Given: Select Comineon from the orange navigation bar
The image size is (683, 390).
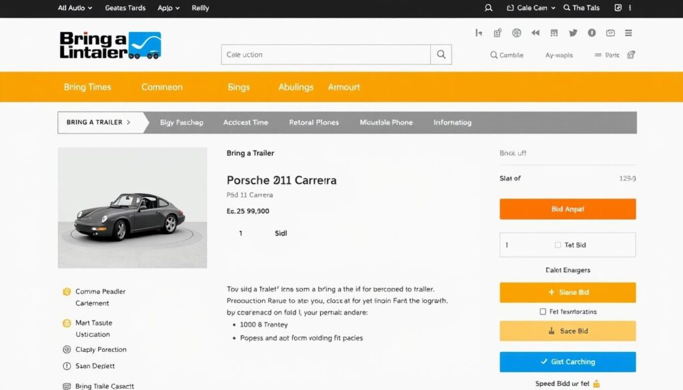Looking at the screenshot, I should tap(161, 87).
